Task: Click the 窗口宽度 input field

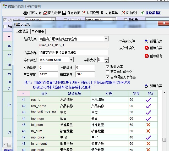Action: click(x=48, y=74)
